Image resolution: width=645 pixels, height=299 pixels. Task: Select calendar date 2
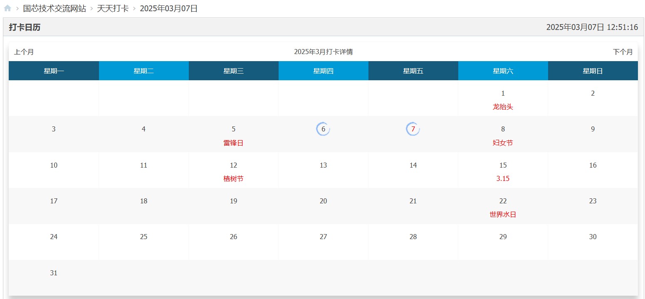pyautogui.click(x=593, y=93)
